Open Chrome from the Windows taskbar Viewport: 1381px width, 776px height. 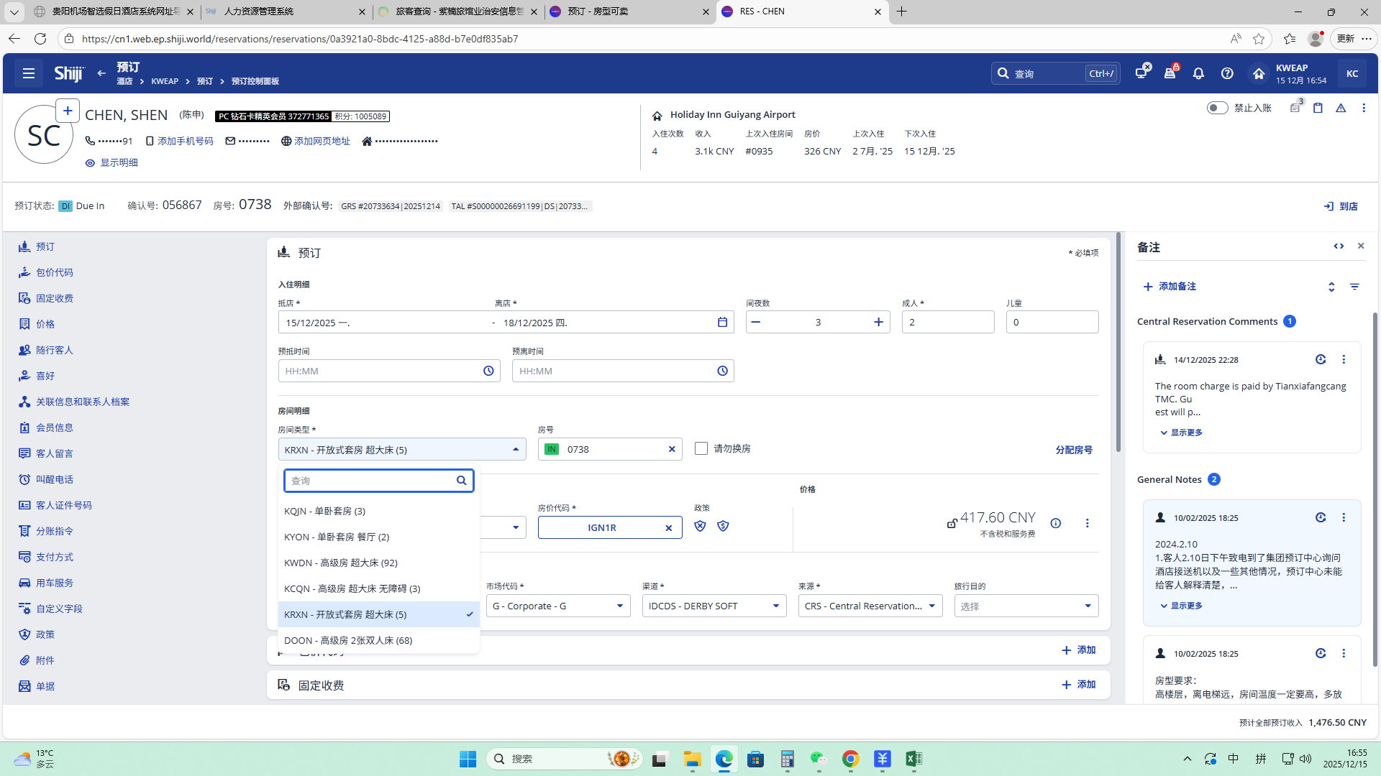850,759
